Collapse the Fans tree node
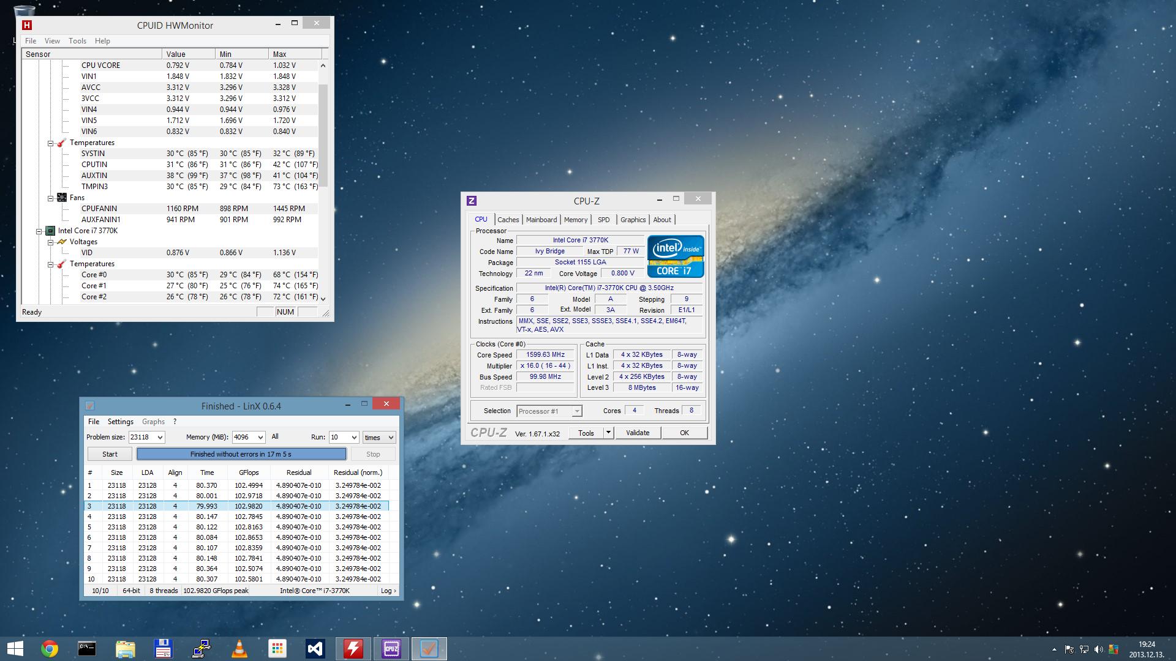Viewport: 1176px width, 661px height. click(51, 198)
